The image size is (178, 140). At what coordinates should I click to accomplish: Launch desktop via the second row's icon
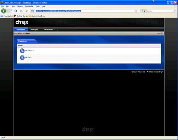pos(22,57)
